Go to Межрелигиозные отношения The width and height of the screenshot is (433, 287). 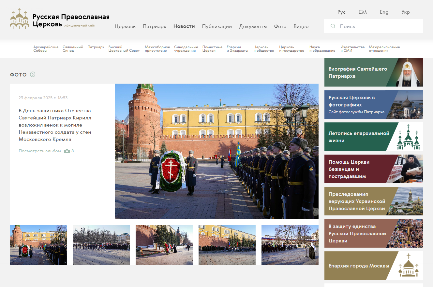click(x=384, y=49)
